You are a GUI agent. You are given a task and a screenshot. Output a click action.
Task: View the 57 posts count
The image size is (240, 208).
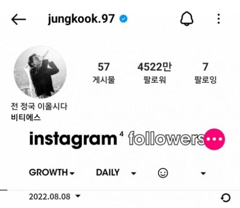[x=104, y=73]
